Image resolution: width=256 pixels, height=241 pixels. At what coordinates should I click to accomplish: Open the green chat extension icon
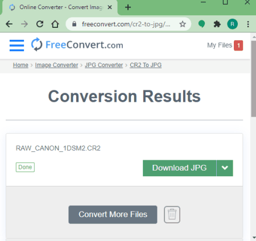pos(201,24)
